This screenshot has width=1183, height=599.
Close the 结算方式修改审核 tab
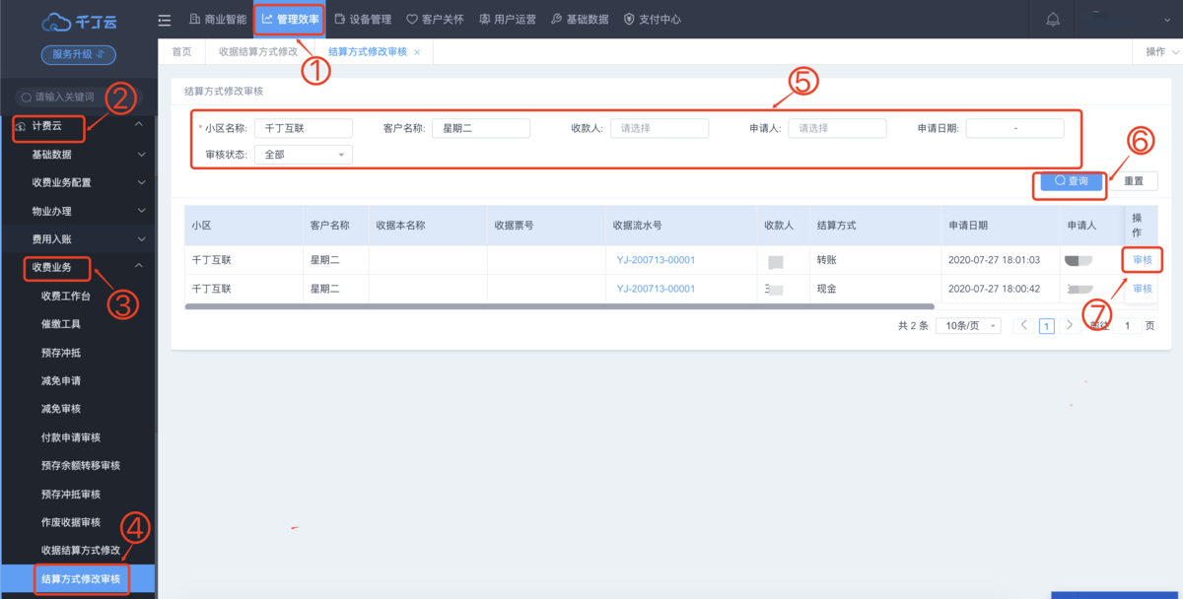(417, 52)
